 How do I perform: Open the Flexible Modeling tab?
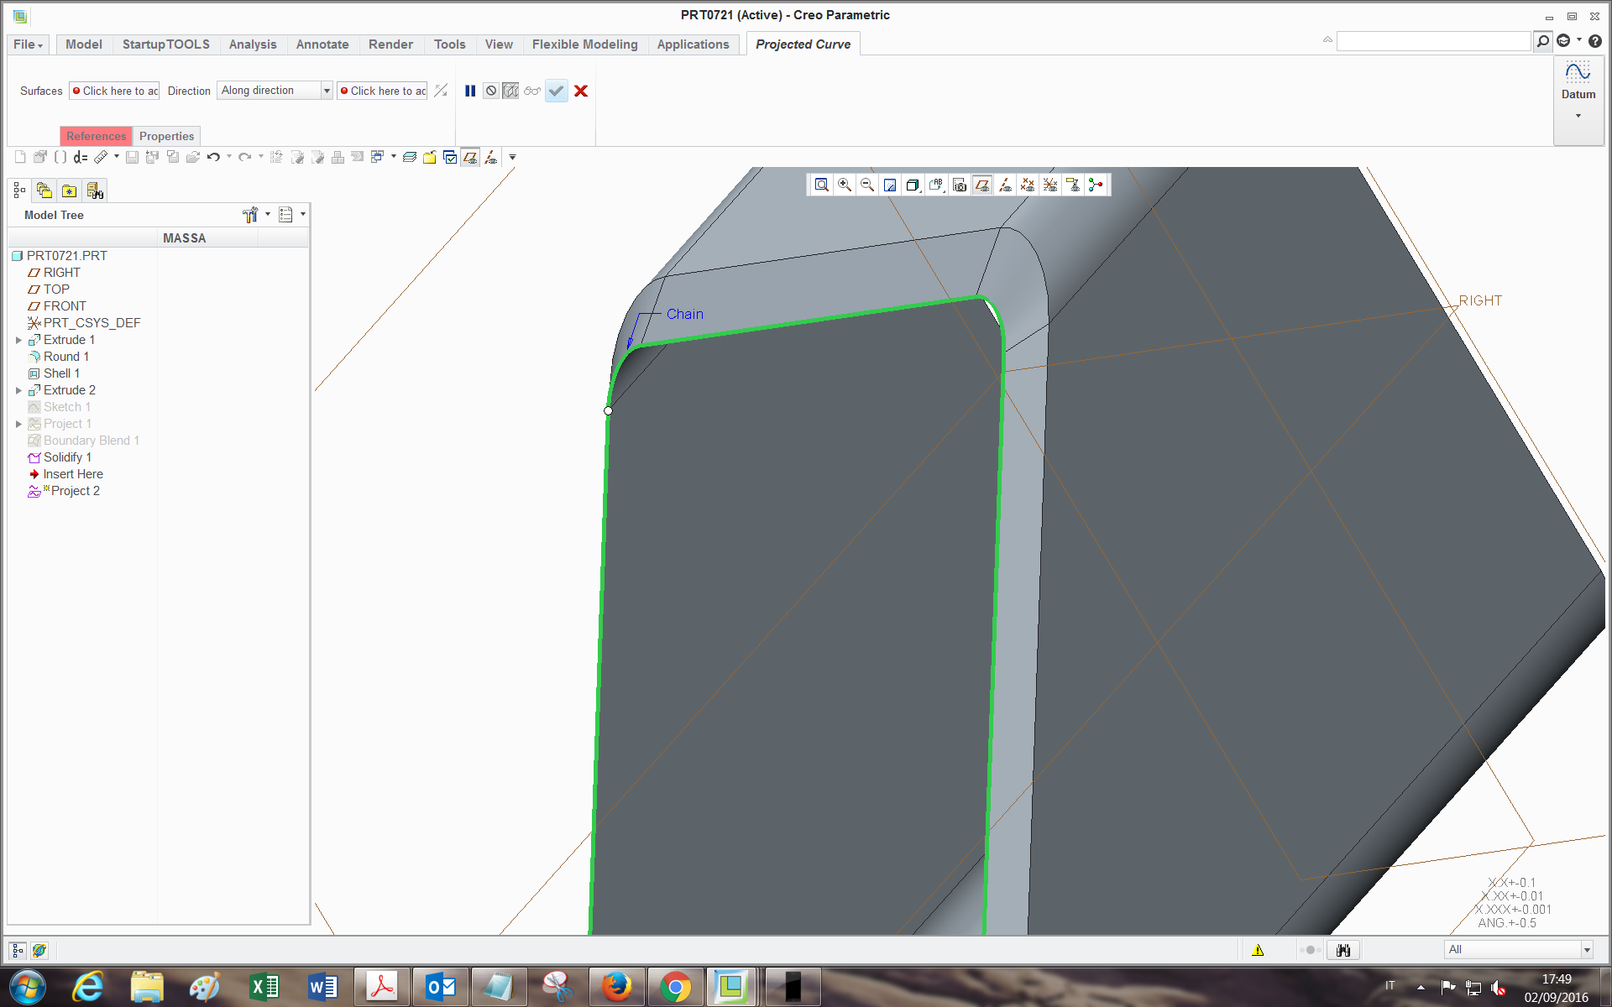(x=584, y=44)
